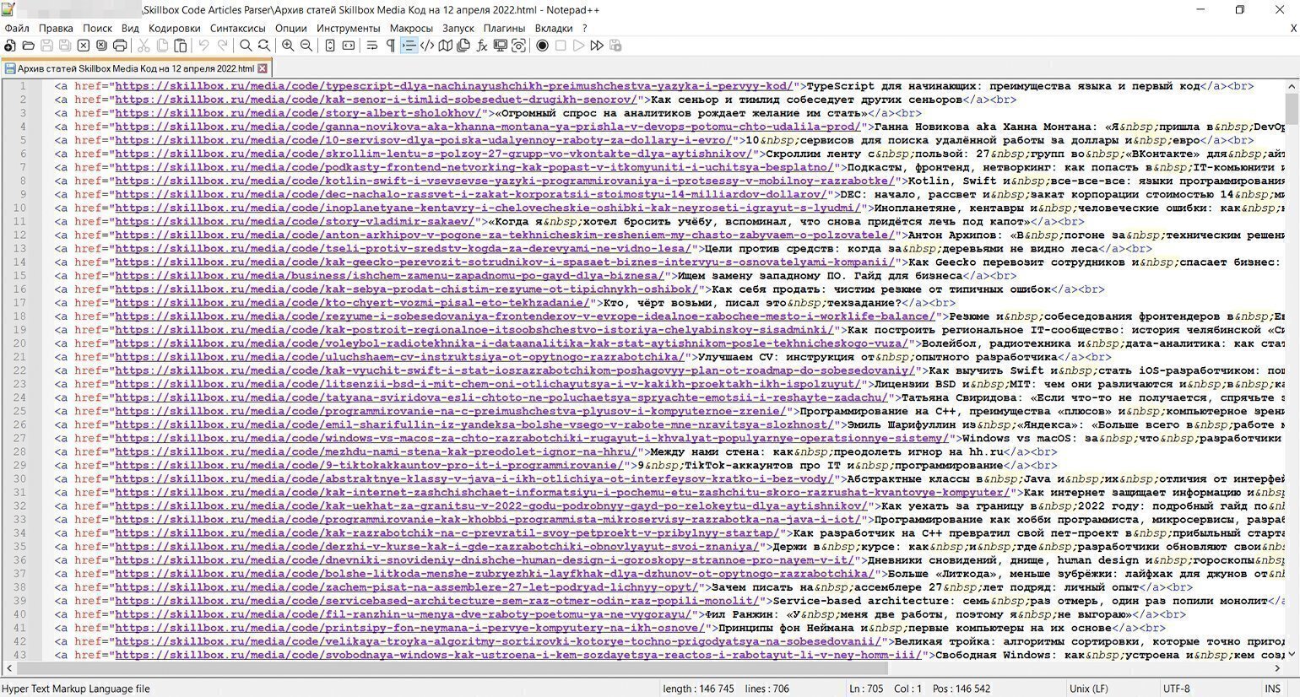The image size is (1300, 697).
Task: Toggle the indent guide button
Action: click(409, 46)
